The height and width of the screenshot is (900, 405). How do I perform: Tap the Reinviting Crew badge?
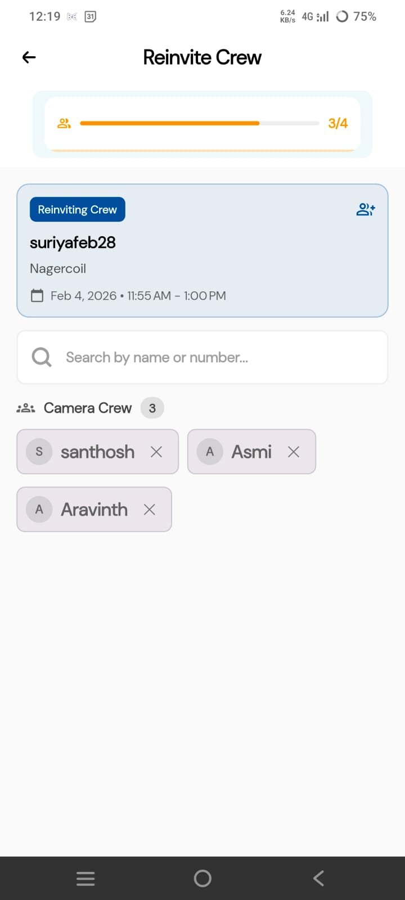click(78, 210)
